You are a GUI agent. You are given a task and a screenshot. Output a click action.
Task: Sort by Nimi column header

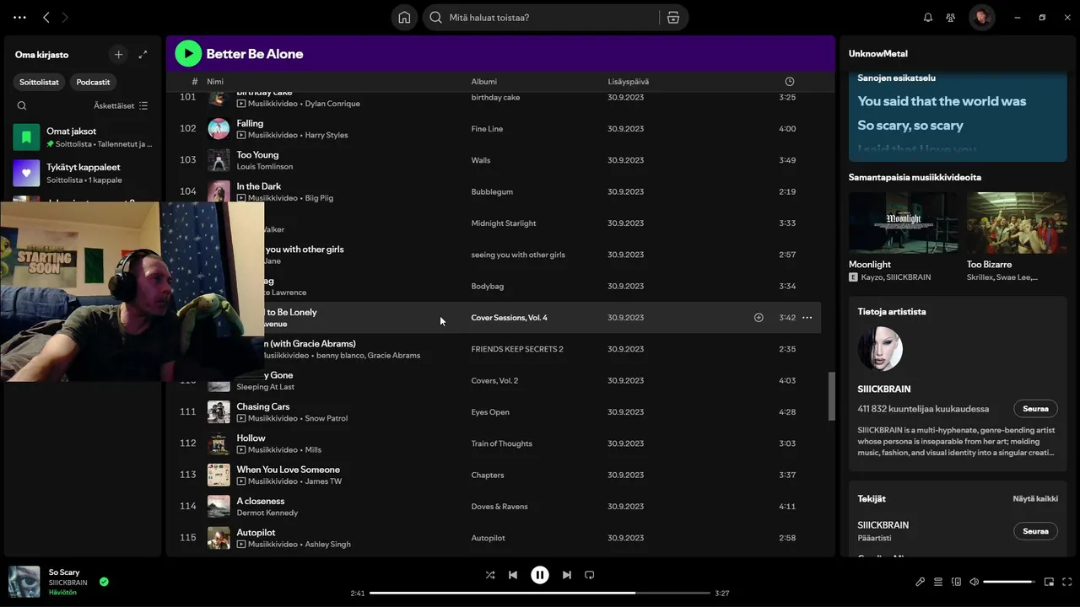pos(215,82)
